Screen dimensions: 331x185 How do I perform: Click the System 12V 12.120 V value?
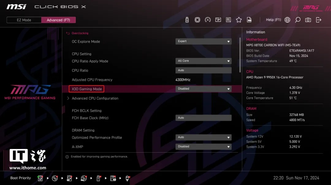[x=295, y=136]
